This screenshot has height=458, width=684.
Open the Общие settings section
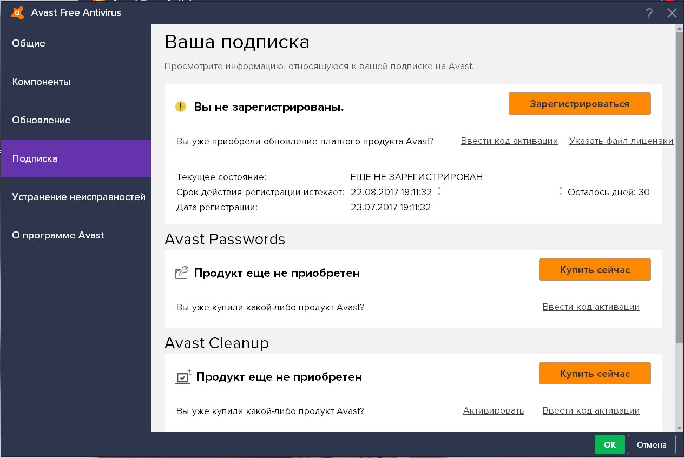(29, 43)
